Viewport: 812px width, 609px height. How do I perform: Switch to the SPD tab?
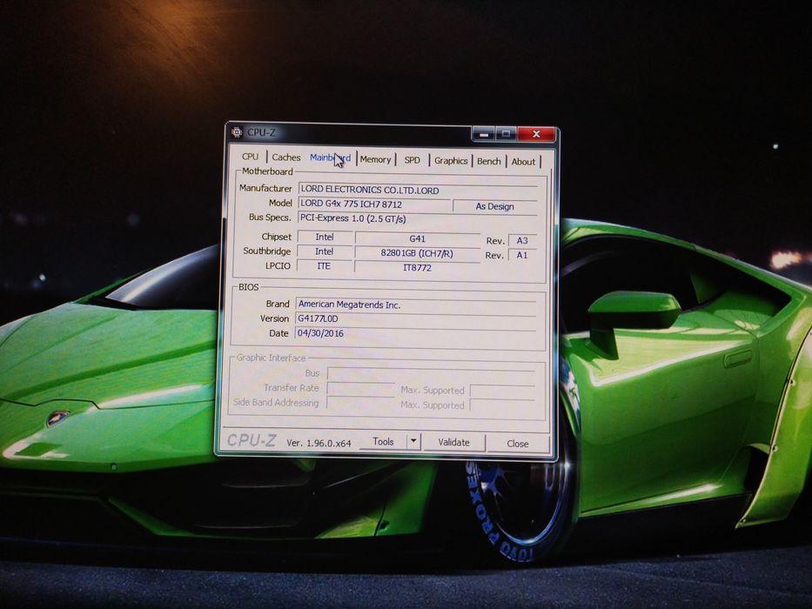click(x=413, y=160)
